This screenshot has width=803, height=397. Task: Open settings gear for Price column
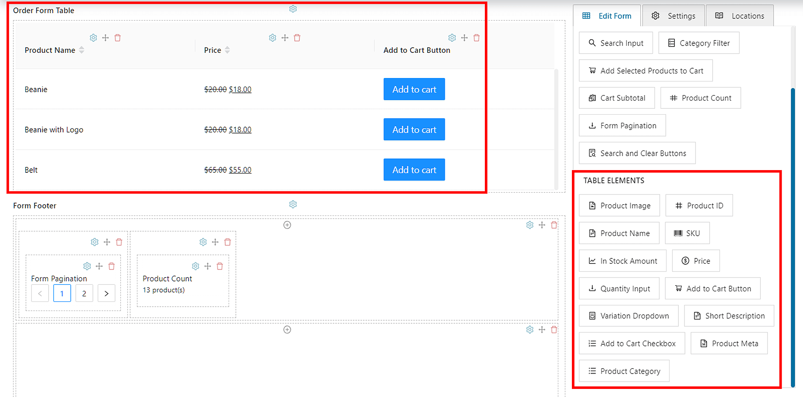coord(272,38)
